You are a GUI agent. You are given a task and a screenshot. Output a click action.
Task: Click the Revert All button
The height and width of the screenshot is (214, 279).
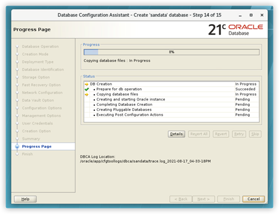199,134
